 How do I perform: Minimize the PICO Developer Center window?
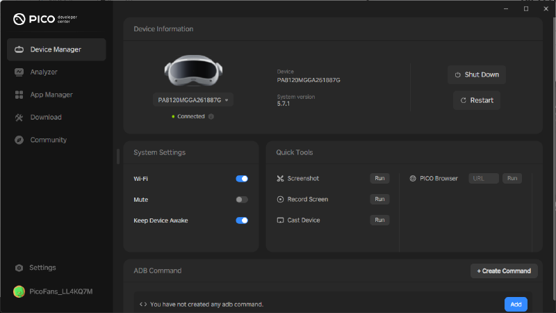[x=506, y=9]
